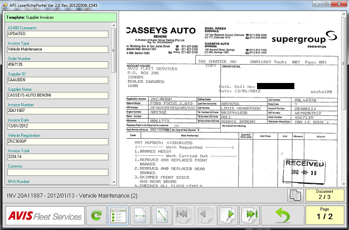Click the FORD FOCUS 2.0TD text
349x230 pixels.
(x=172, y=104)
